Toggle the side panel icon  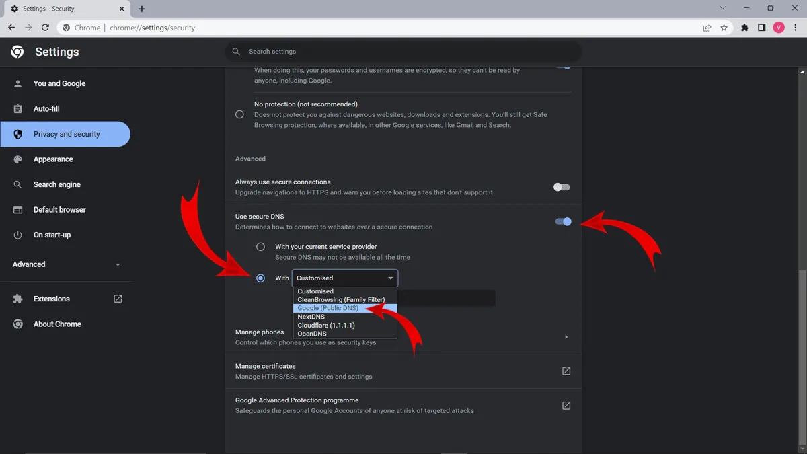[761, 28]
